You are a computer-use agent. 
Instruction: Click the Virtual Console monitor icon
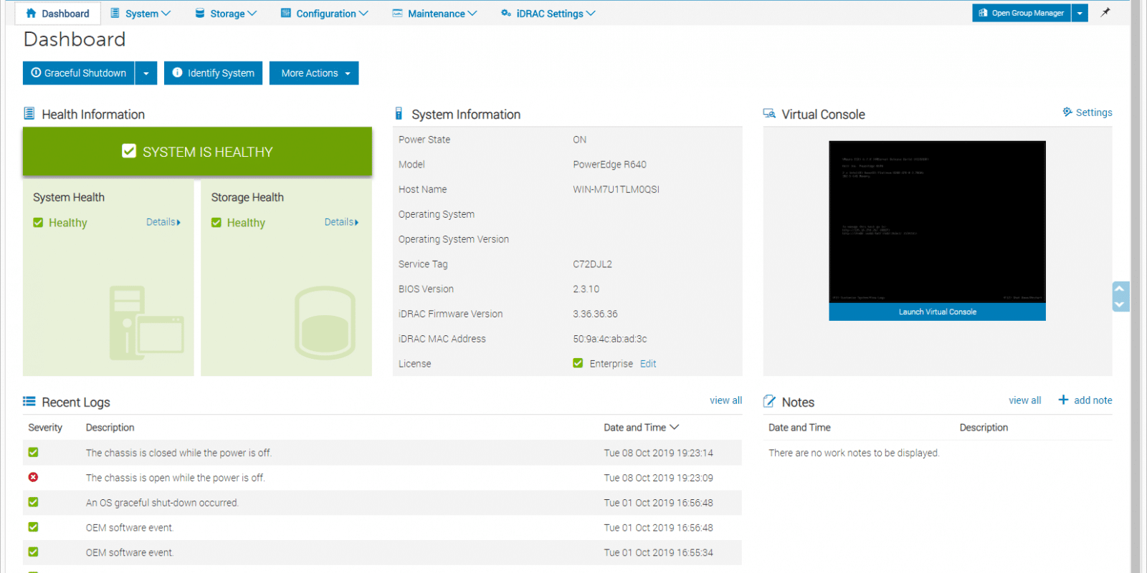(x=769, y=113)
